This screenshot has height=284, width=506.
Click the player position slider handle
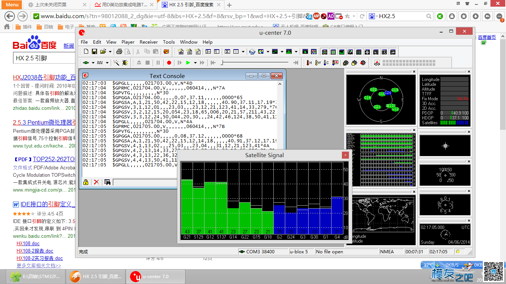222,63
